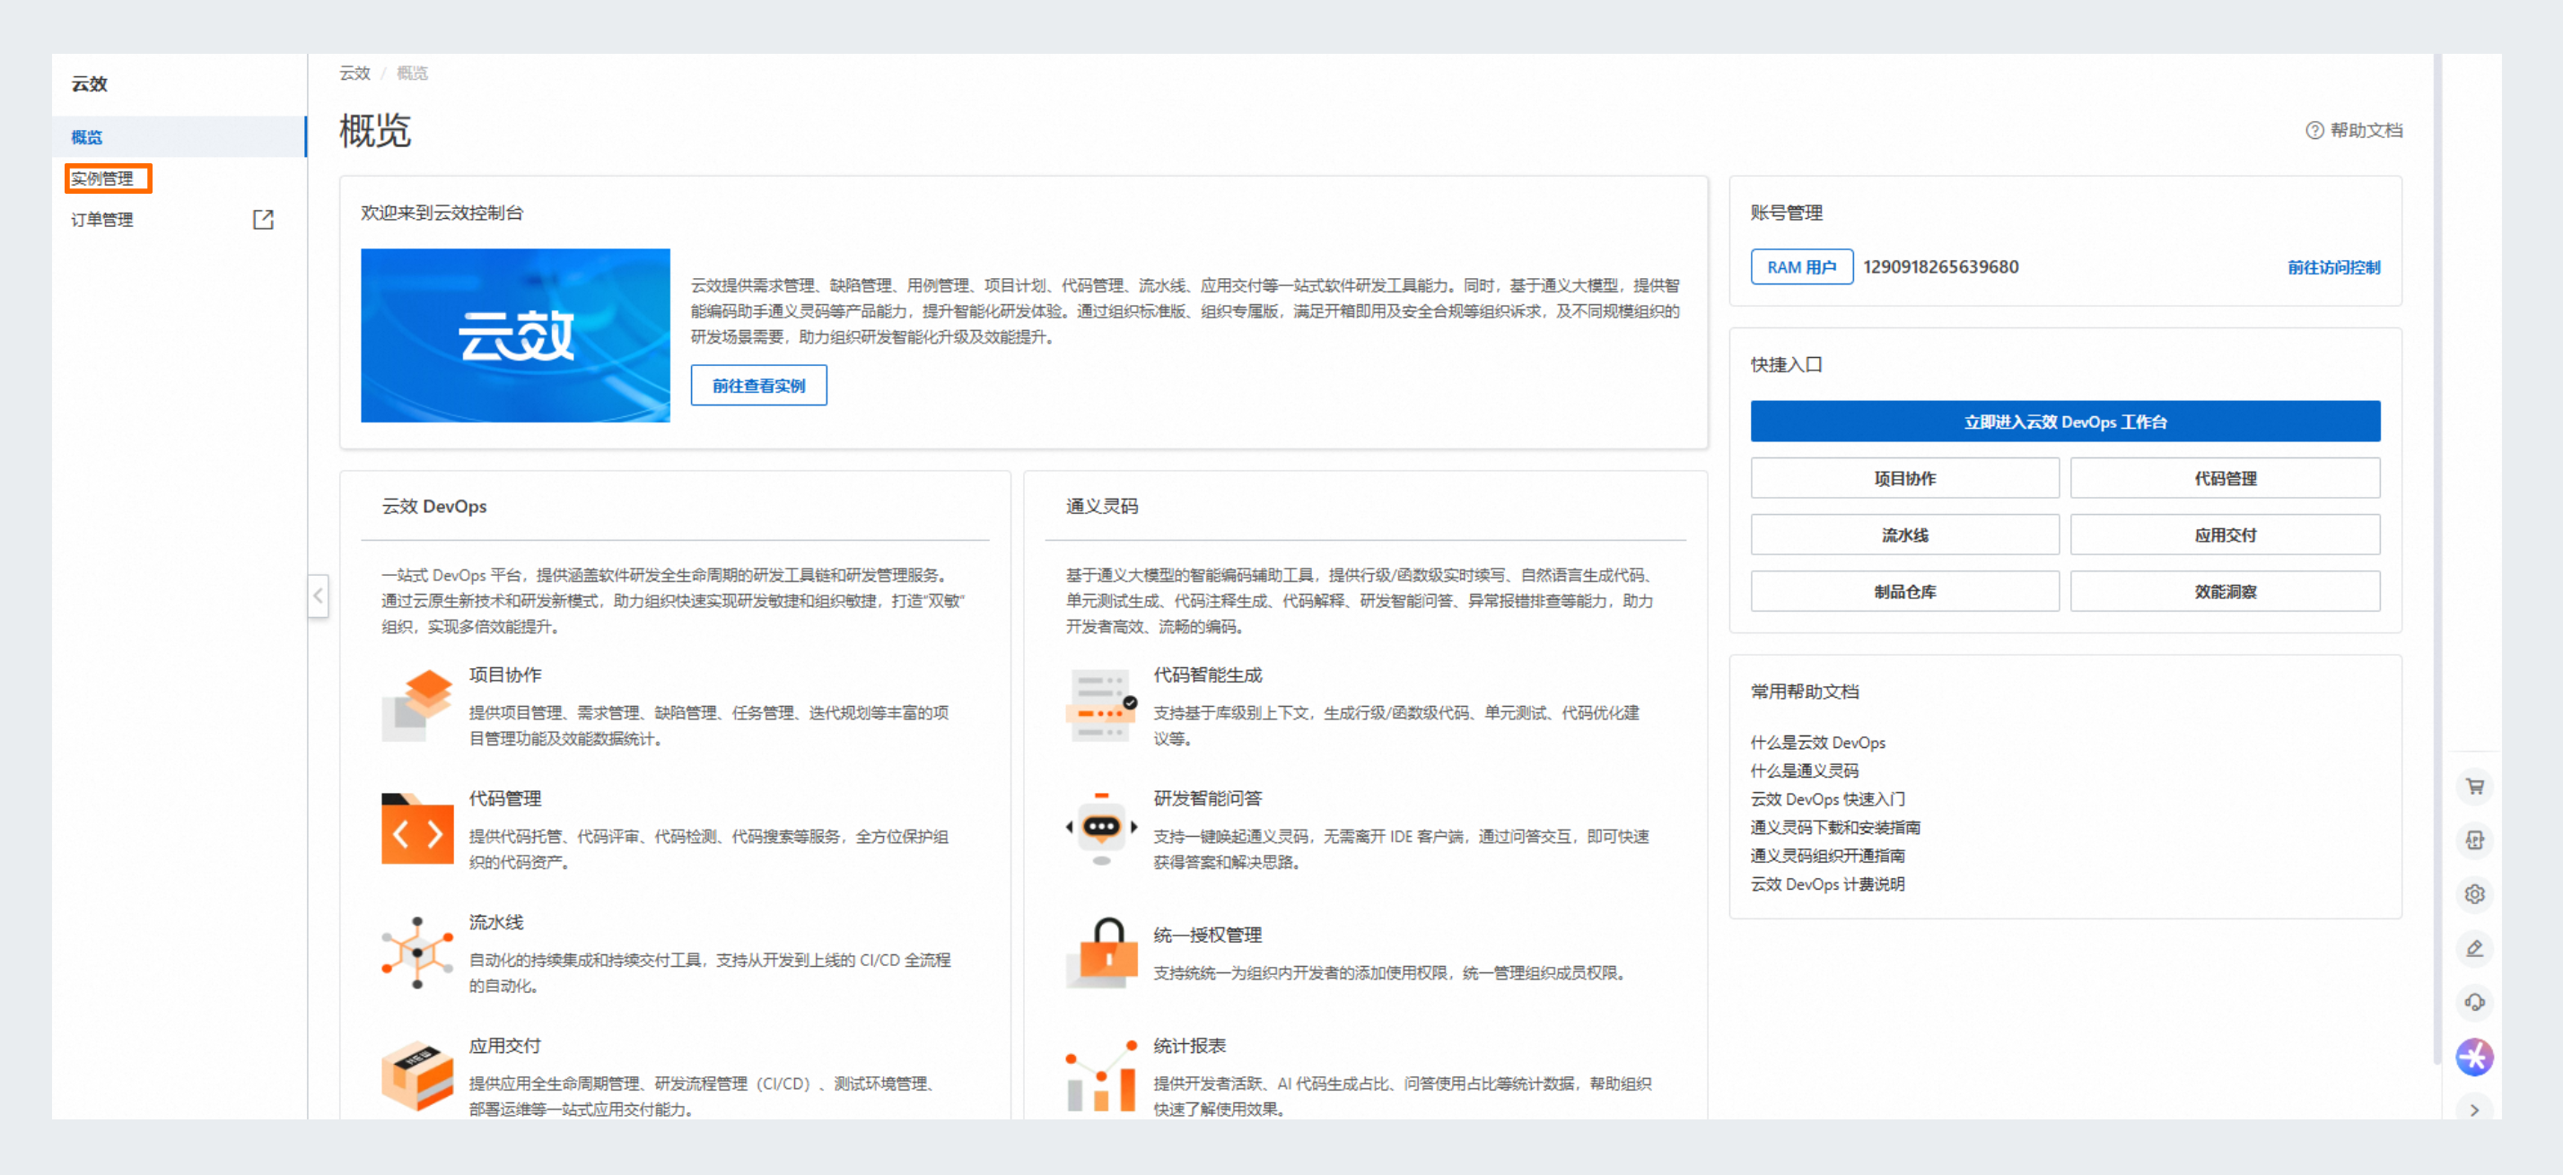Click the 效能洞察 quick entry button

(x=2225, y=591)
